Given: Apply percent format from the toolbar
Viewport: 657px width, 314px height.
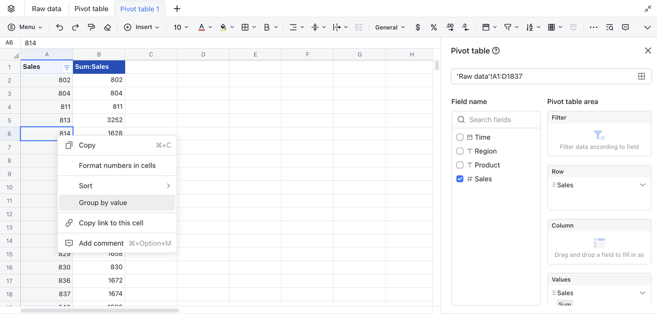Looking at the screenshot, I should click(x=434, y=27).
